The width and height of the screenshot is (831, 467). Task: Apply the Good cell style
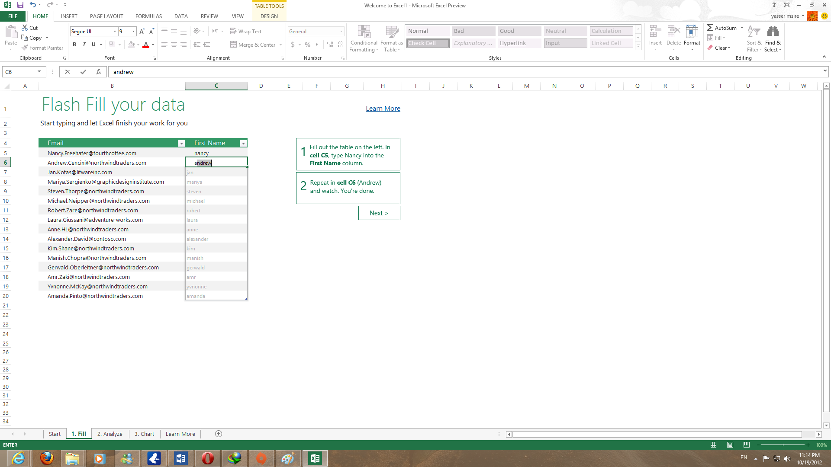coord(519,31)
